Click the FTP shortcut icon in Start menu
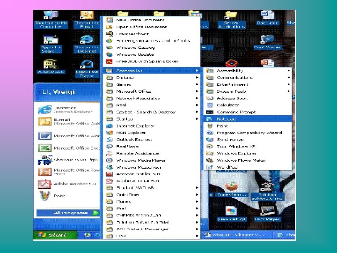Viewport: 337px width, 253px height. [45, 160]
